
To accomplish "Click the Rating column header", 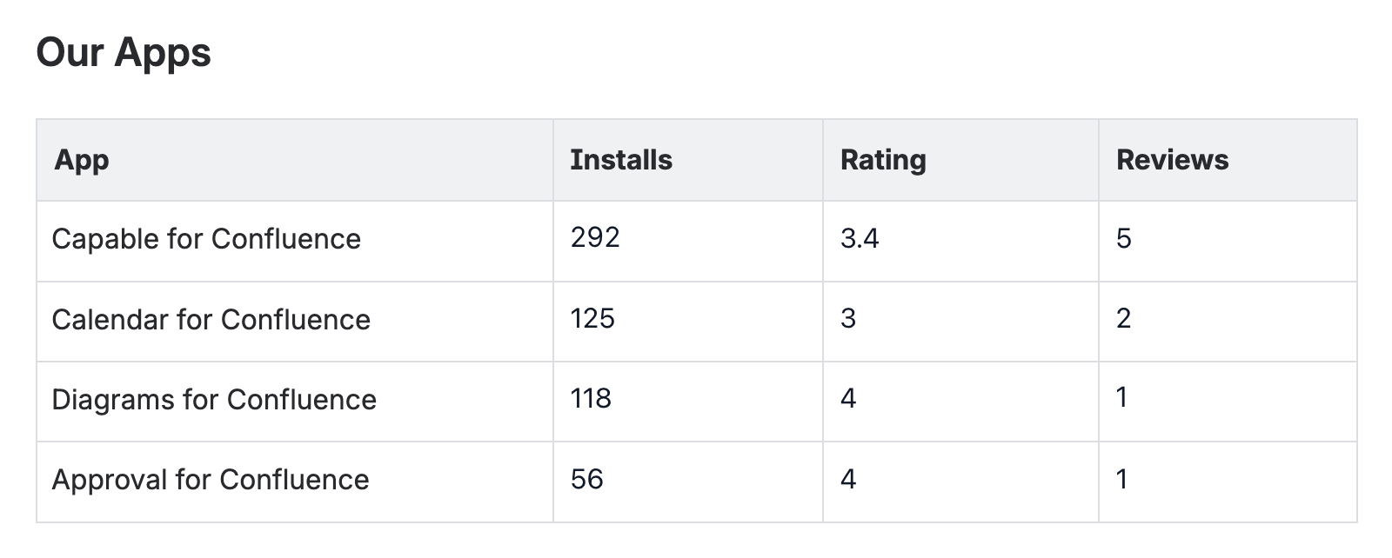I will (883, 160).
